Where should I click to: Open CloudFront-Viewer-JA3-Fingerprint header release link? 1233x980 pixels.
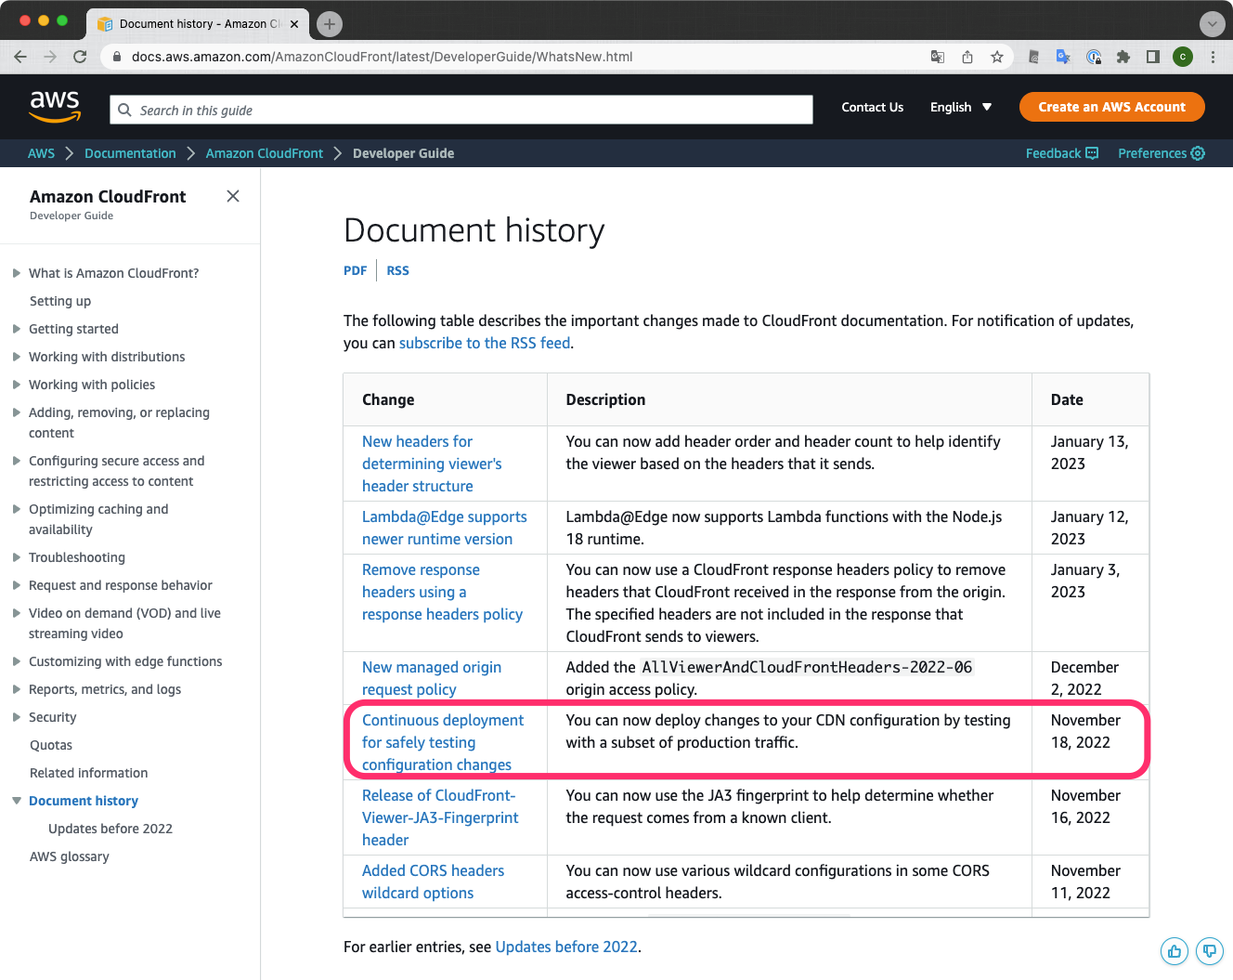pyautogui.click(x=440, y=817)
